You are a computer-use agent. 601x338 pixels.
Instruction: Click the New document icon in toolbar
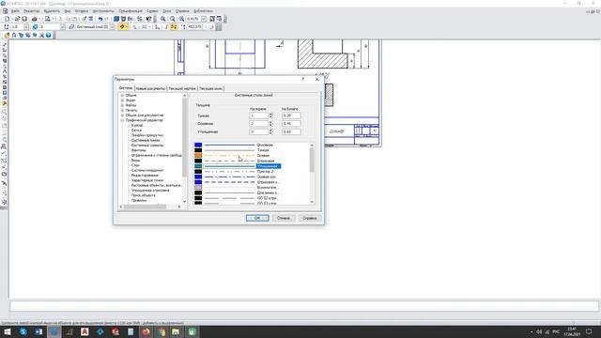(7, 19)
